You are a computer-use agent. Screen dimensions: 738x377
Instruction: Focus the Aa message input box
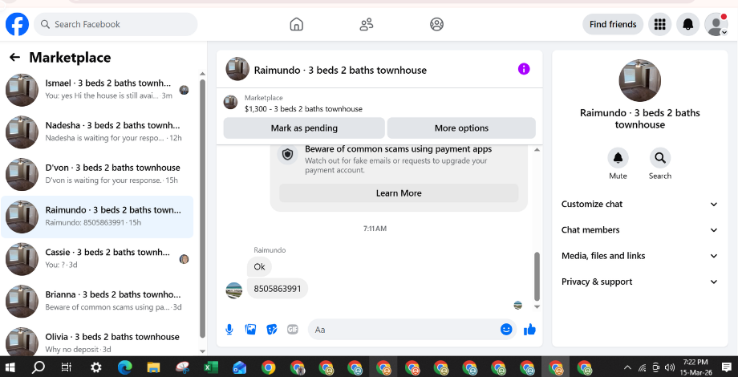pyautogui.click(x=412, y=330)
